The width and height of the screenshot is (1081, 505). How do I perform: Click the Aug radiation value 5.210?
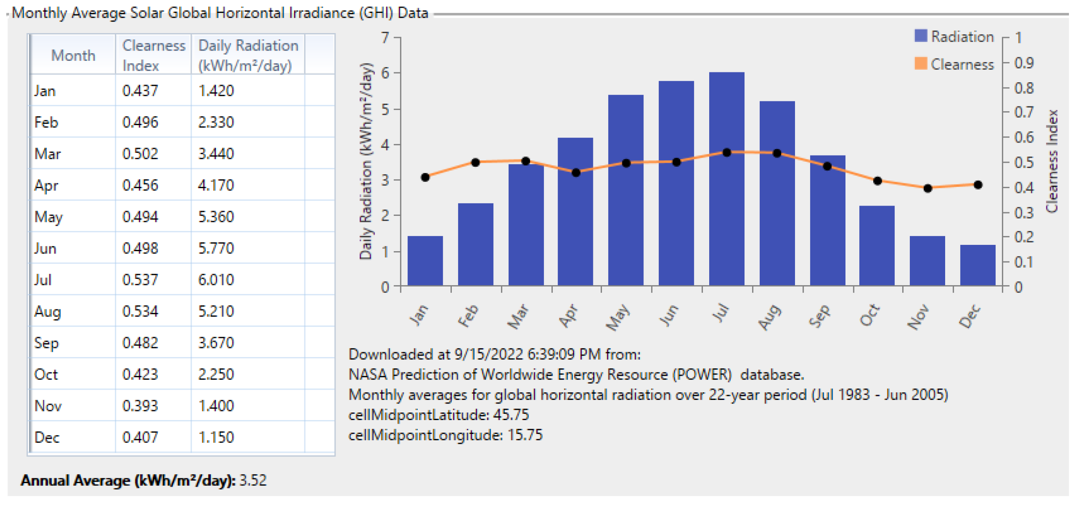coord(216,311)
